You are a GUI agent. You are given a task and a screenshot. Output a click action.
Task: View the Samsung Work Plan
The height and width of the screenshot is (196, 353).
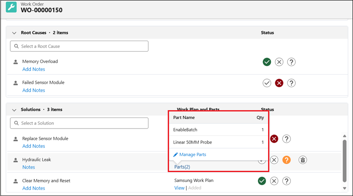pos(179,188)
